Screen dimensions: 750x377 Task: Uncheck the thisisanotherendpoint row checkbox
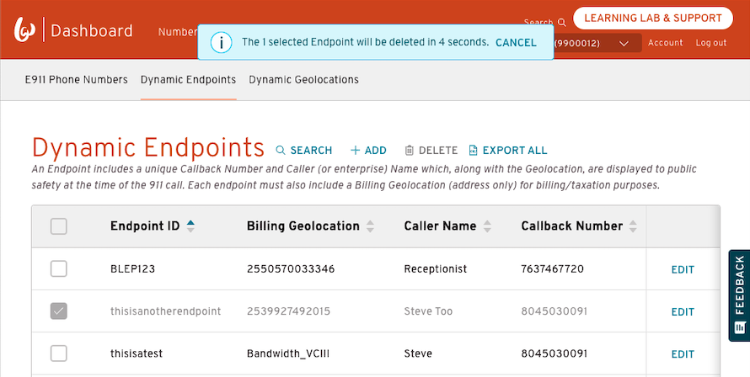tap(59, 311)
